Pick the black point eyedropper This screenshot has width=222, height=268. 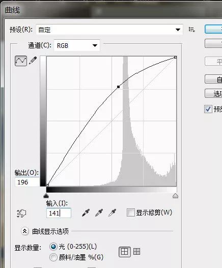(86, 213)
